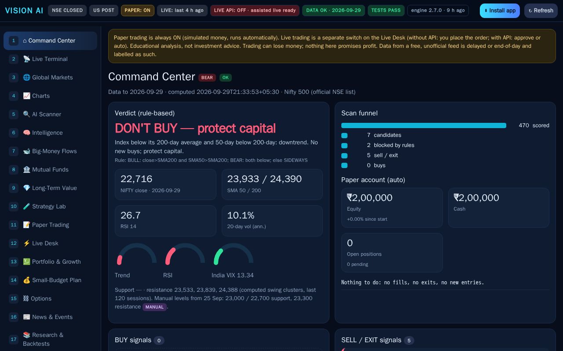This screenshot has height=351, width=563.
Task: Select the 20-day vol value 10.1%
Action: coord(241,215)
